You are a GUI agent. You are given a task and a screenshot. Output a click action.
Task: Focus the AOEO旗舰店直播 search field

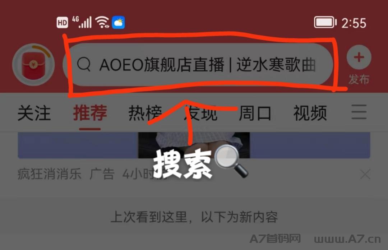198,65
